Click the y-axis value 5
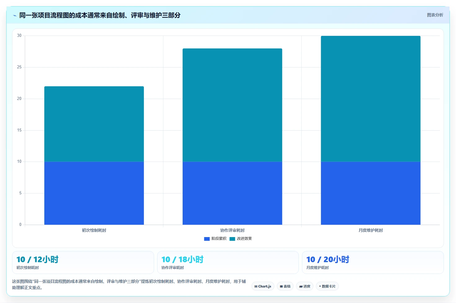The width and height of the screenshot is (456, 303). [20, 193]
